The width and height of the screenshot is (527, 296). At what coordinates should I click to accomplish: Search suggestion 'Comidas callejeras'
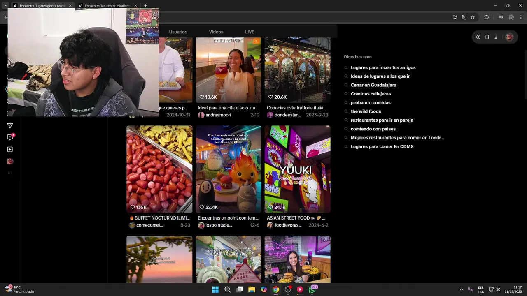click(x=371, y=94)
